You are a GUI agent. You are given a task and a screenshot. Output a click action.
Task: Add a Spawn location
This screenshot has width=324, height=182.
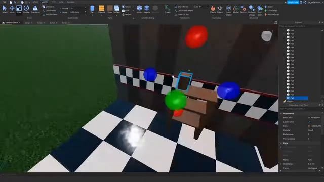(220, 9)
